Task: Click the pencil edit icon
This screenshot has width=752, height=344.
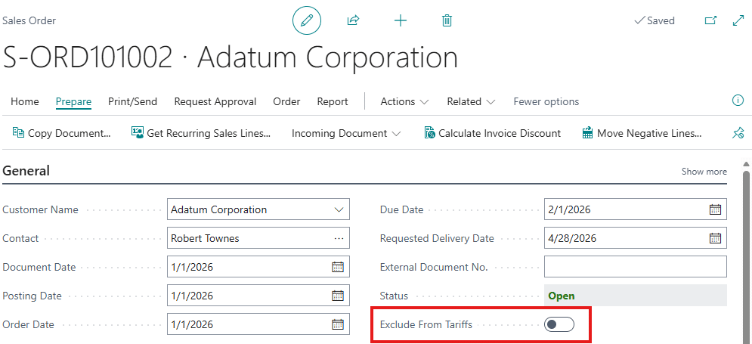Action: (x=307, y=20)
